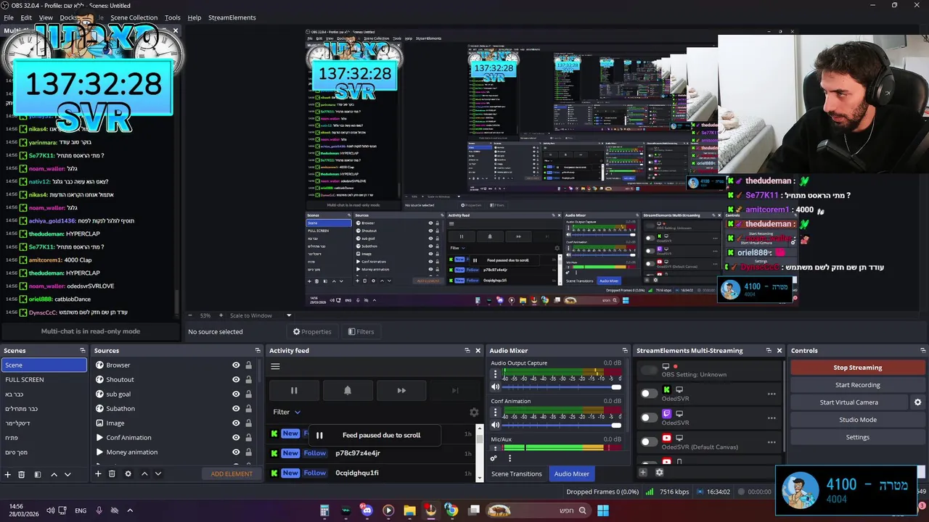
Task: Unlock the Image source
Action: (248, 423)
